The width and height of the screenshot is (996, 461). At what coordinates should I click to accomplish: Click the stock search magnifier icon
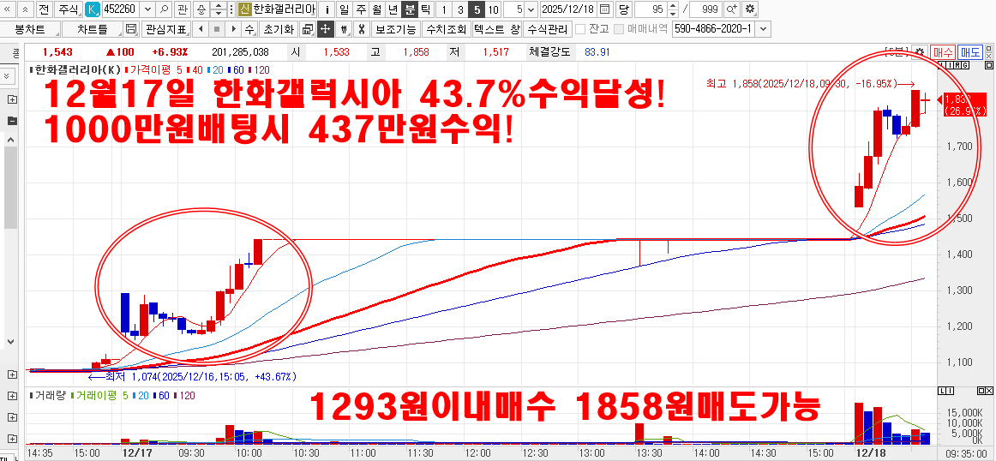[164, 9]
